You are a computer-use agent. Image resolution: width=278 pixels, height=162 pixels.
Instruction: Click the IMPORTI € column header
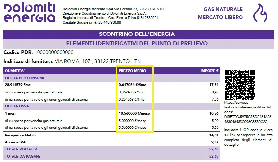click(x=210, y=71)
